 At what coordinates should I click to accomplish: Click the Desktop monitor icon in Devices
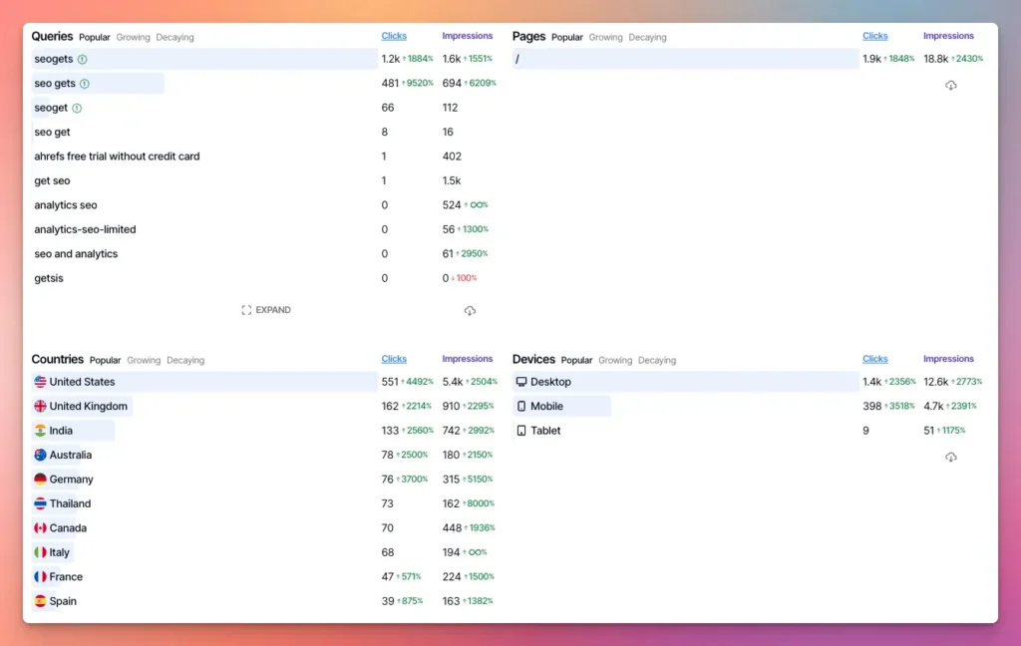520,382
